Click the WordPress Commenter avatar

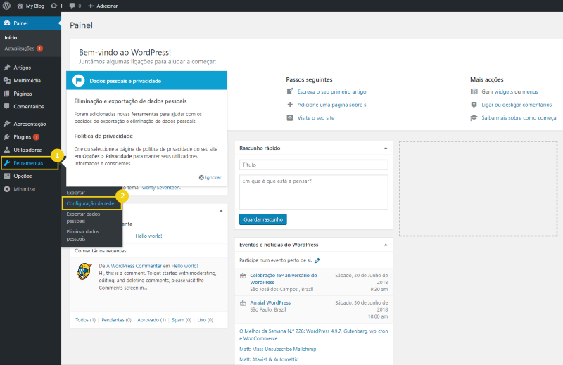click(84, 271)
